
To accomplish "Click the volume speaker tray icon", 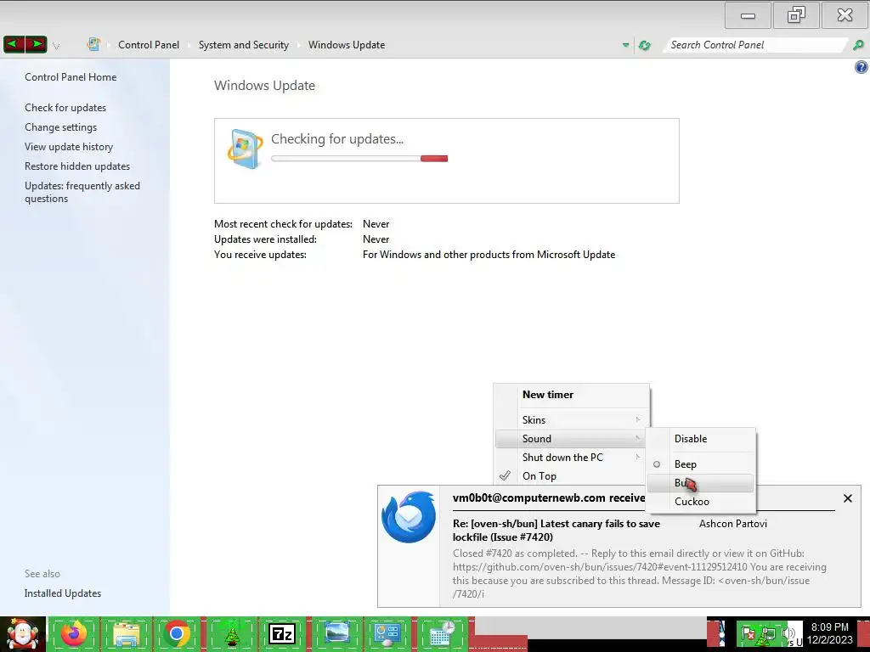I will [788, 633].
